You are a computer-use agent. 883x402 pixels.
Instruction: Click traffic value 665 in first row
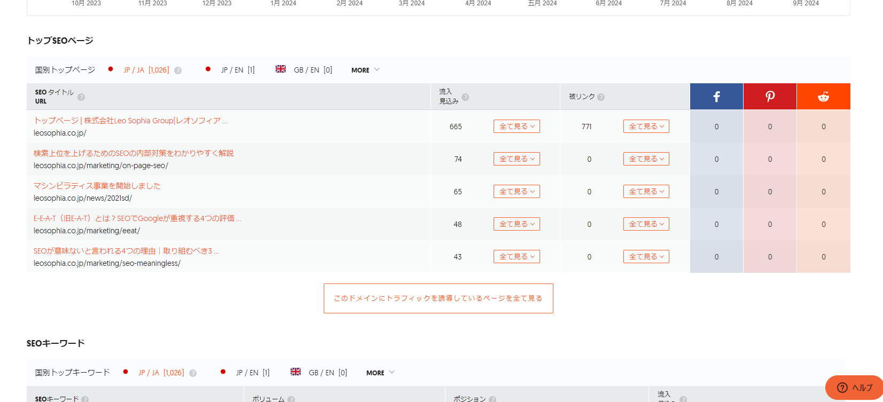point(456,127)
